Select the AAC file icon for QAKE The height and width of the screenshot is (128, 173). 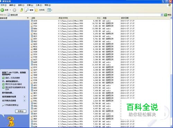click(32, 62)
